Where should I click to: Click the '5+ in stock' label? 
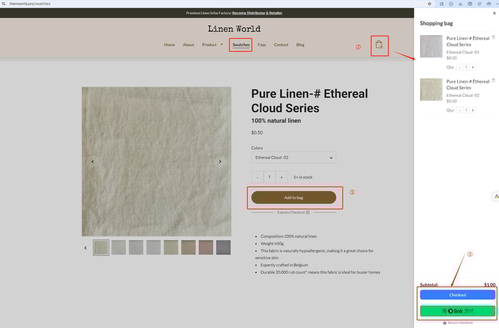point(303,177)
